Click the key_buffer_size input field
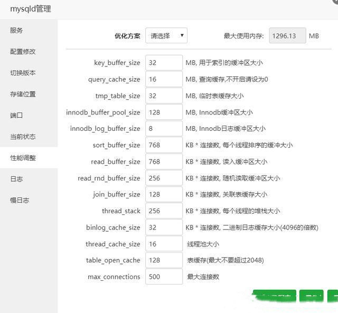 [164, 63]
